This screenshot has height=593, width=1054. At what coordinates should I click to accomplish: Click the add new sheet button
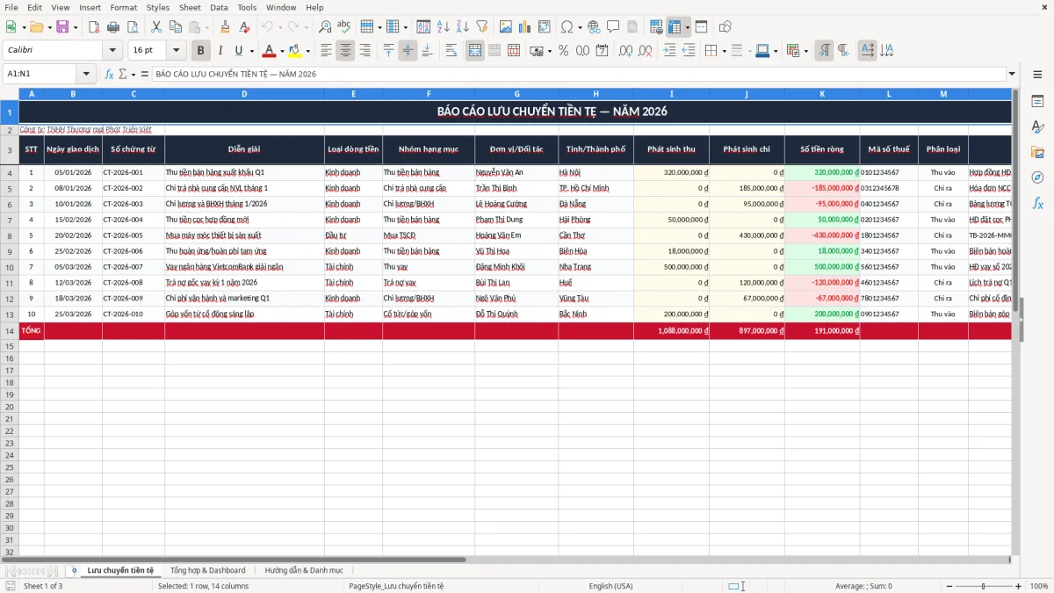tap(74, 570)
